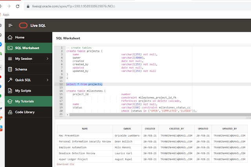
Task: Click the editor horizontal scrollbar
Action: tap(160, 115)
